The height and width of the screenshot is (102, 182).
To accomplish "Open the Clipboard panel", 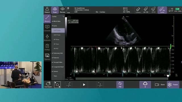I will click(x=47, y=57).
